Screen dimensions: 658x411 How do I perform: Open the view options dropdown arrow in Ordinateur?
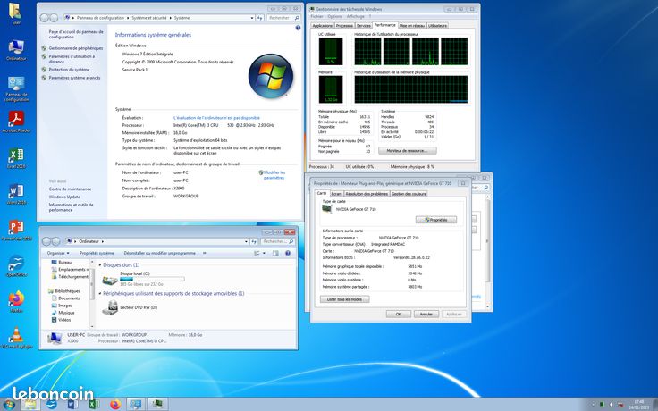[x=264, y=254]
